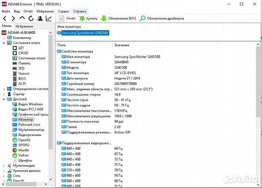Screen dimensions: 262x188
Task: Expand the Сервер tree node
Action: (x=4, y=94)
